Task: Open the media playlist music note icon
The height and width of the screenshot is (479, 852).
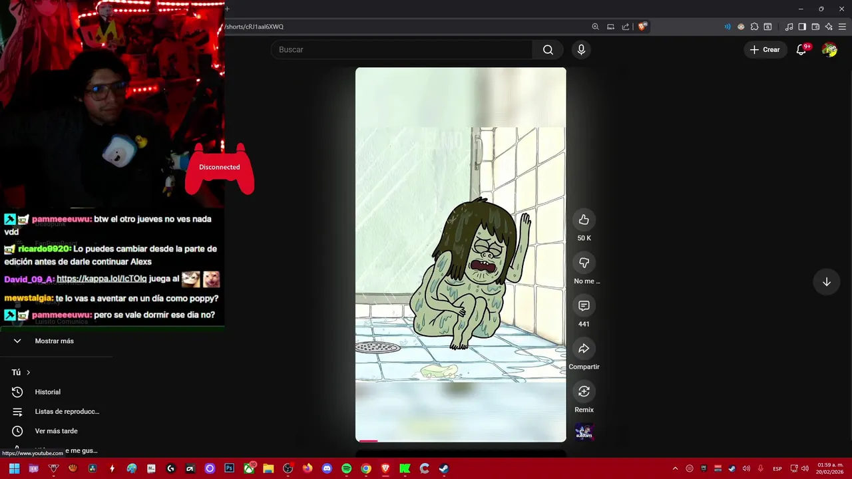Action: pos(789,27)
